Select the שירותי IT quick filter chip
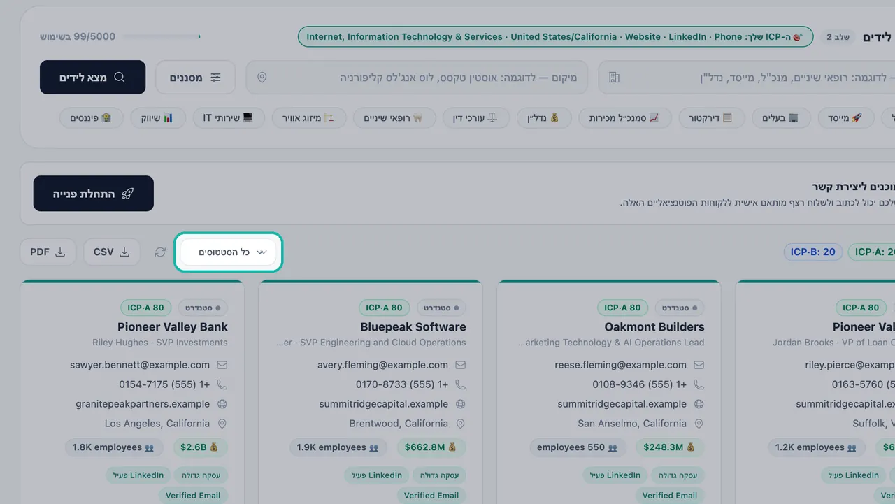The height and width of the screenshot is (504, 895). point(229,118)
